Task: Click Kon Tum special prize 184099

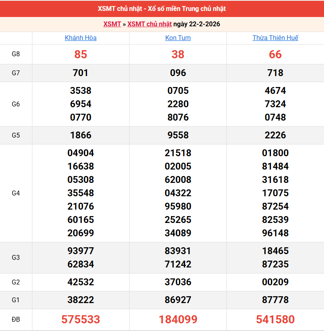Action: [x=178, y=320]
